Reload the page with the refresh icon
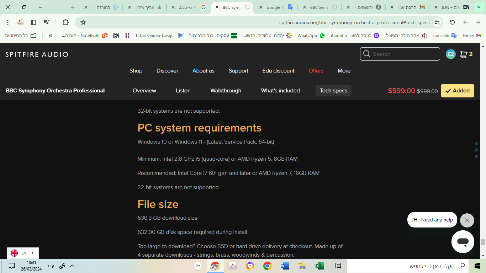Image resolution: width=486 pixels, height=273 pixels. tap(452, 22)
